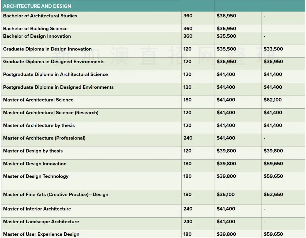Image resolution: width=306 pixels, height=238 pixels.
Task: Click 'Bachelor of Building Science' programme name
Action: click(35, 29)
